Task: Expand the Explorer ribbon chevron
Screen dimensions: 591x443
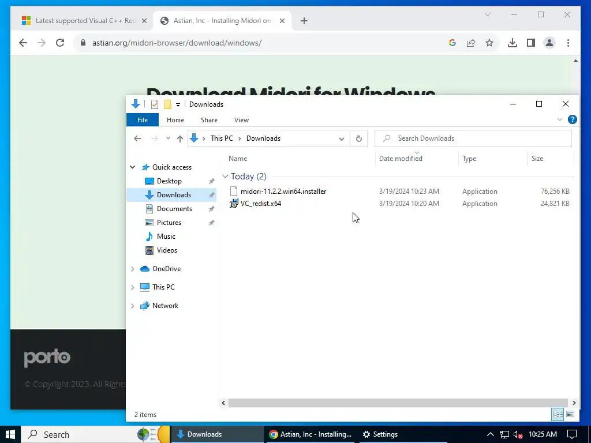Action: click(560, 119)
